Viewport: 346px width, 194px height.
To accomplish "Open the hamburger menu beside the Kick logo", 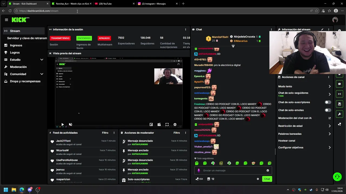I will click(x=6, y=20).
